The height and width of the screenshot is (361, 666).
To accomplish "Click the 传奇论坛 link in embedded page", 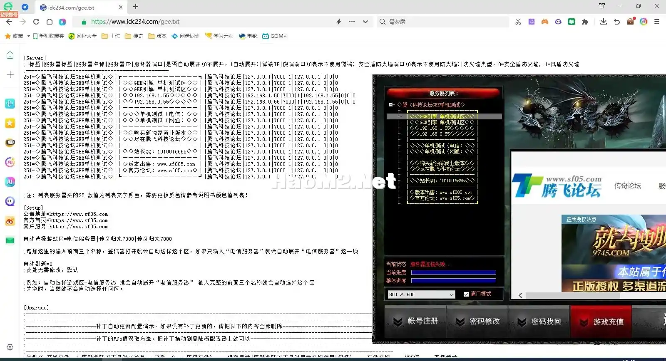I will [627, 185].
